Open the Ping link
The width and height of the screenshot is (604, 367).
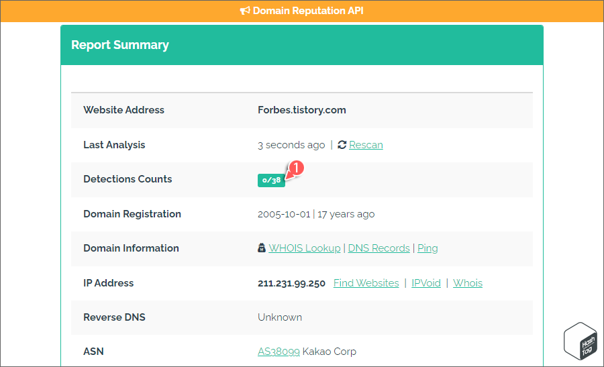427,248
